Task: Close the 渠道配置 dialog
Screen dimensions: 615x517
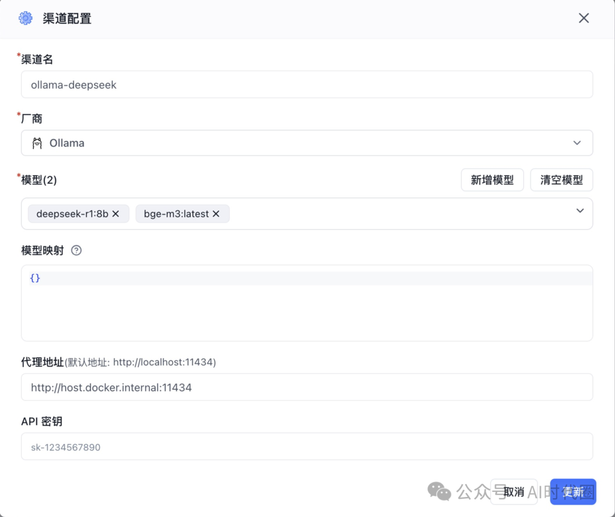Action: click(x=584, y=18)
